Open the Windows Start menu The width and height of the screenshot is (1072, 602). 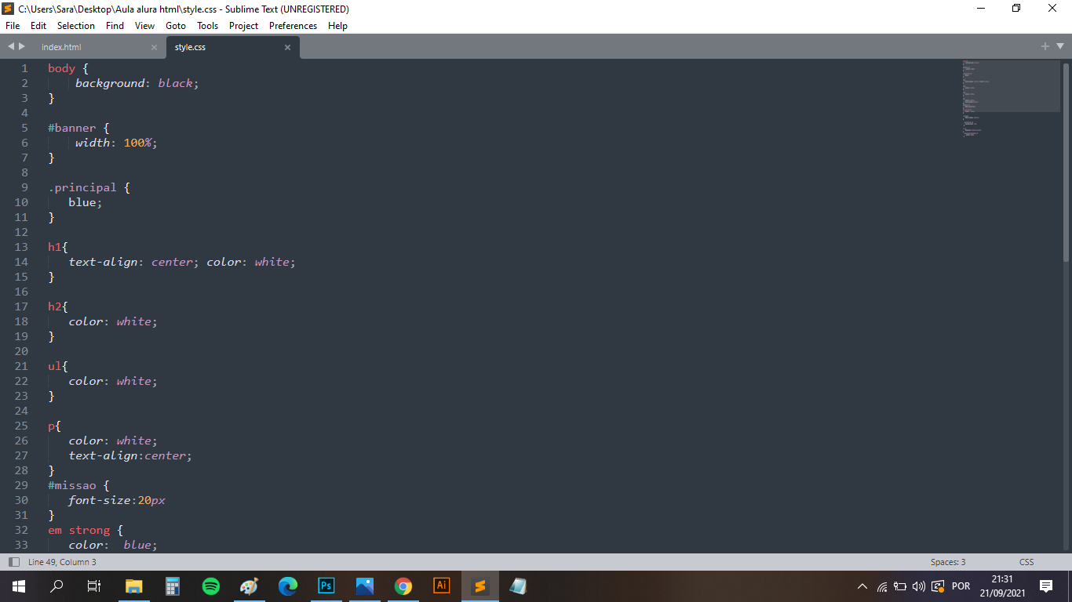point(19,586)
